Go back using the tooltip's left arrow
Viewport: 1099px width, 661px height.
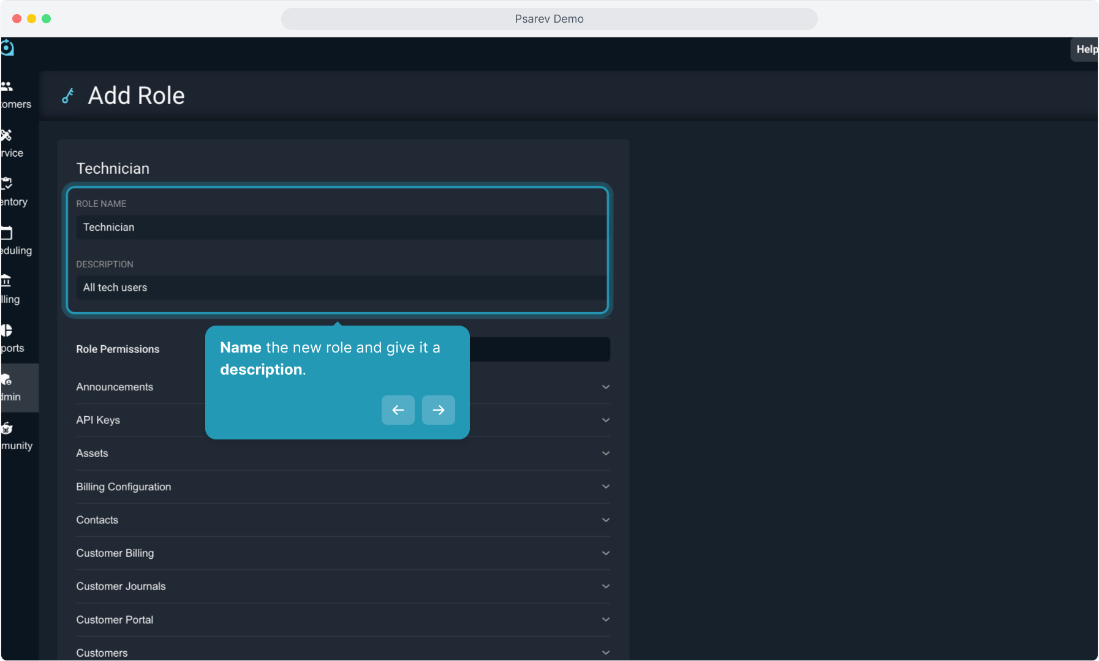(398, 410)
